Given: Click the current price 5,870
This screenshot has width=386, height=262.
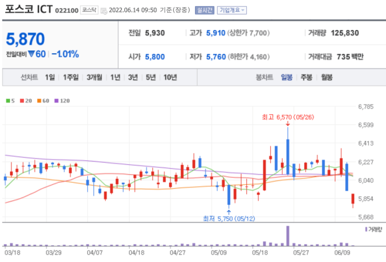Looking at the screenshot, I should (25, 39).
